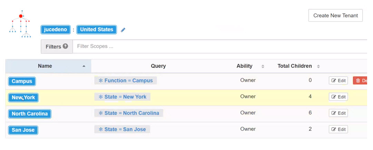Click the Create New Tenant button

click(x=335, y=15)
